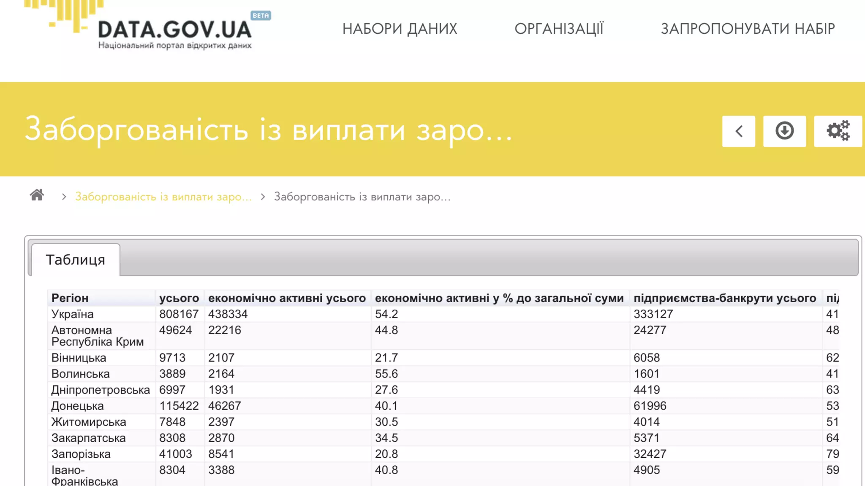Click the gray current-page breadcrumb text
The image size is (865, 486).
coord(362,197)
